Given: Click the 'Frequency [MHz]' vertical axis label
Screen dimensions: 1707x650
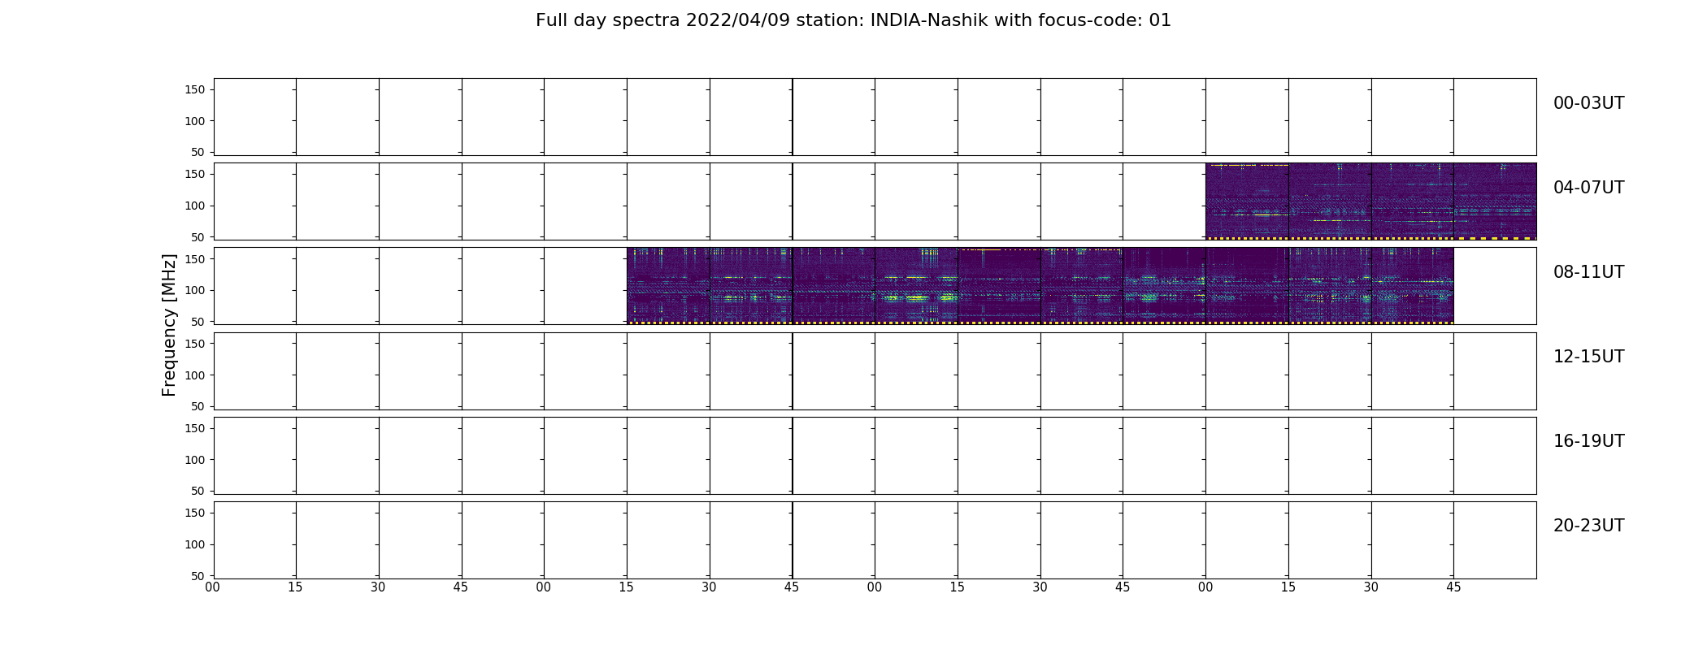Looking at the screenshot, I should (169, 325).
